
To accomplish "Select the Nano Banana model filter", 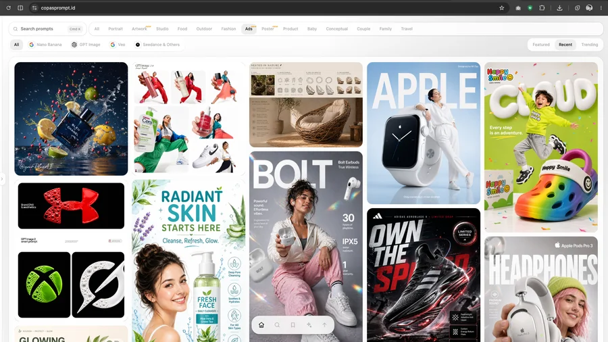I will click(x=45, y=45).
